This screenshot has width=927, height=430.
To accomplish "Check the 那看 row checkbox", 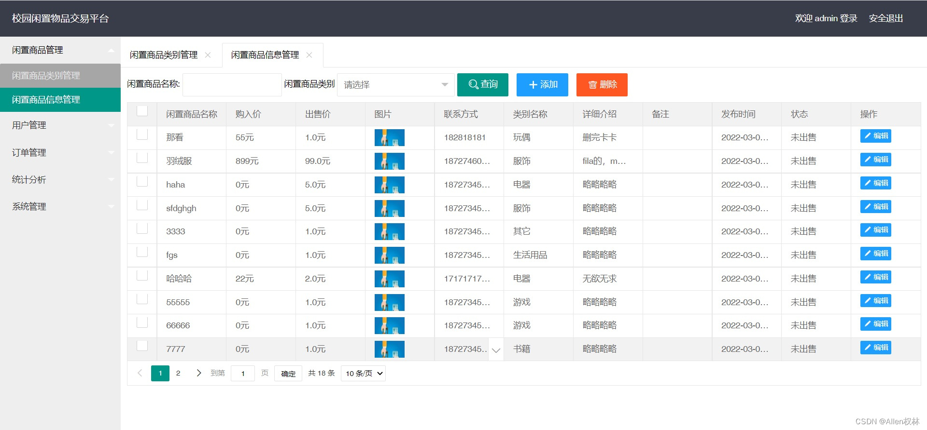I will (x=142, y=134).
